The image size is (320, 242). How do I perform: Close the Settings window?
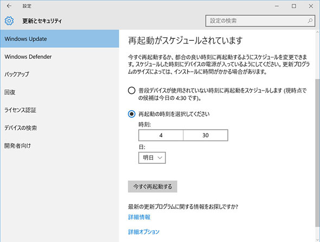click(311, 6)
